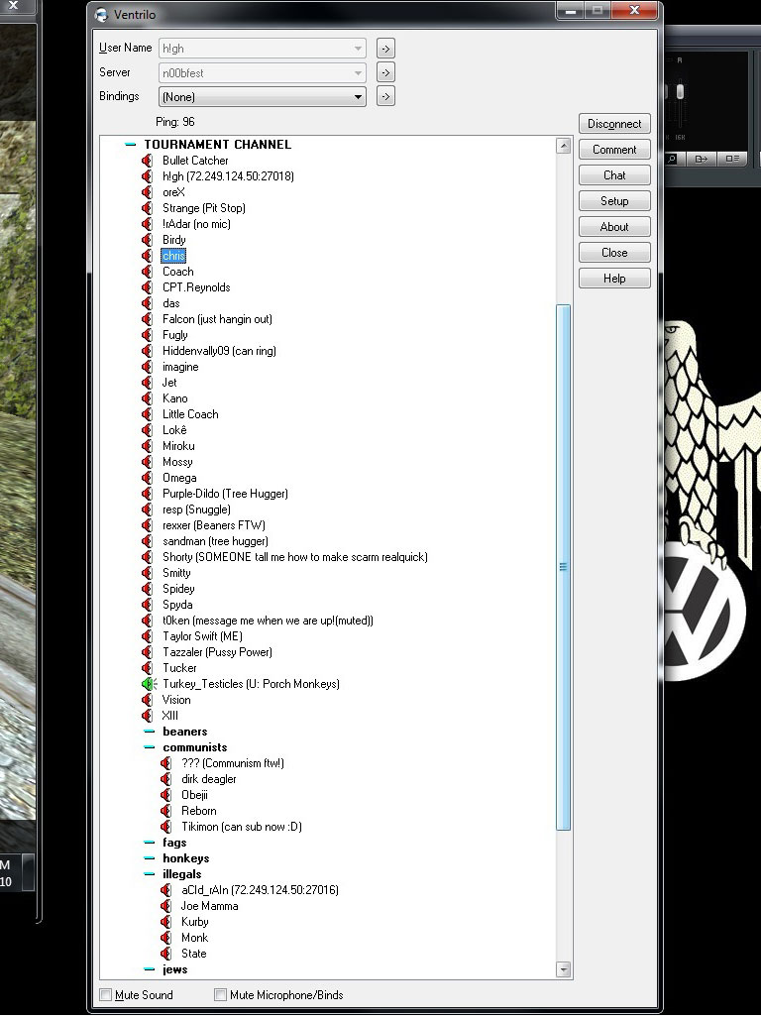Click the Ventrilo title bar app icon

click(101, 14)
